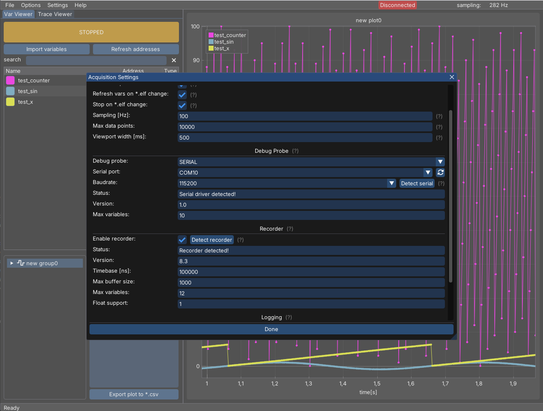543x411 pixels.
Task: Click the test_counter magenta color swatch
Action: [10, 80]
